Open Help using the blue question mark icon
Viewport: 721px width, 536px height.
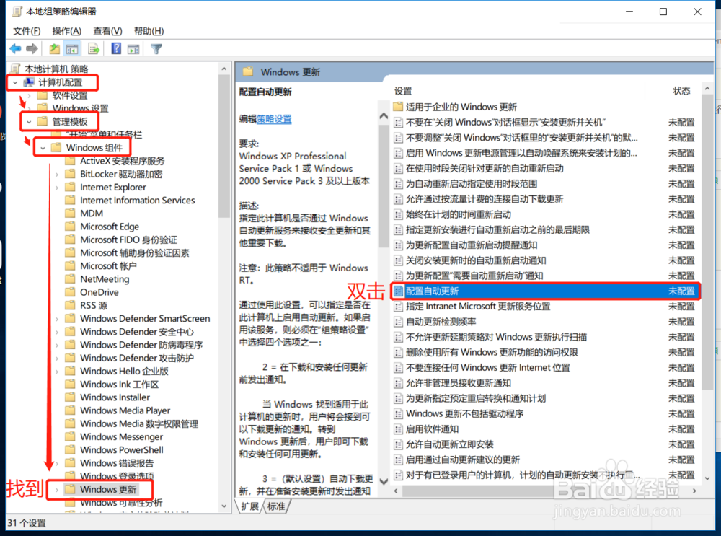point(116,48)
